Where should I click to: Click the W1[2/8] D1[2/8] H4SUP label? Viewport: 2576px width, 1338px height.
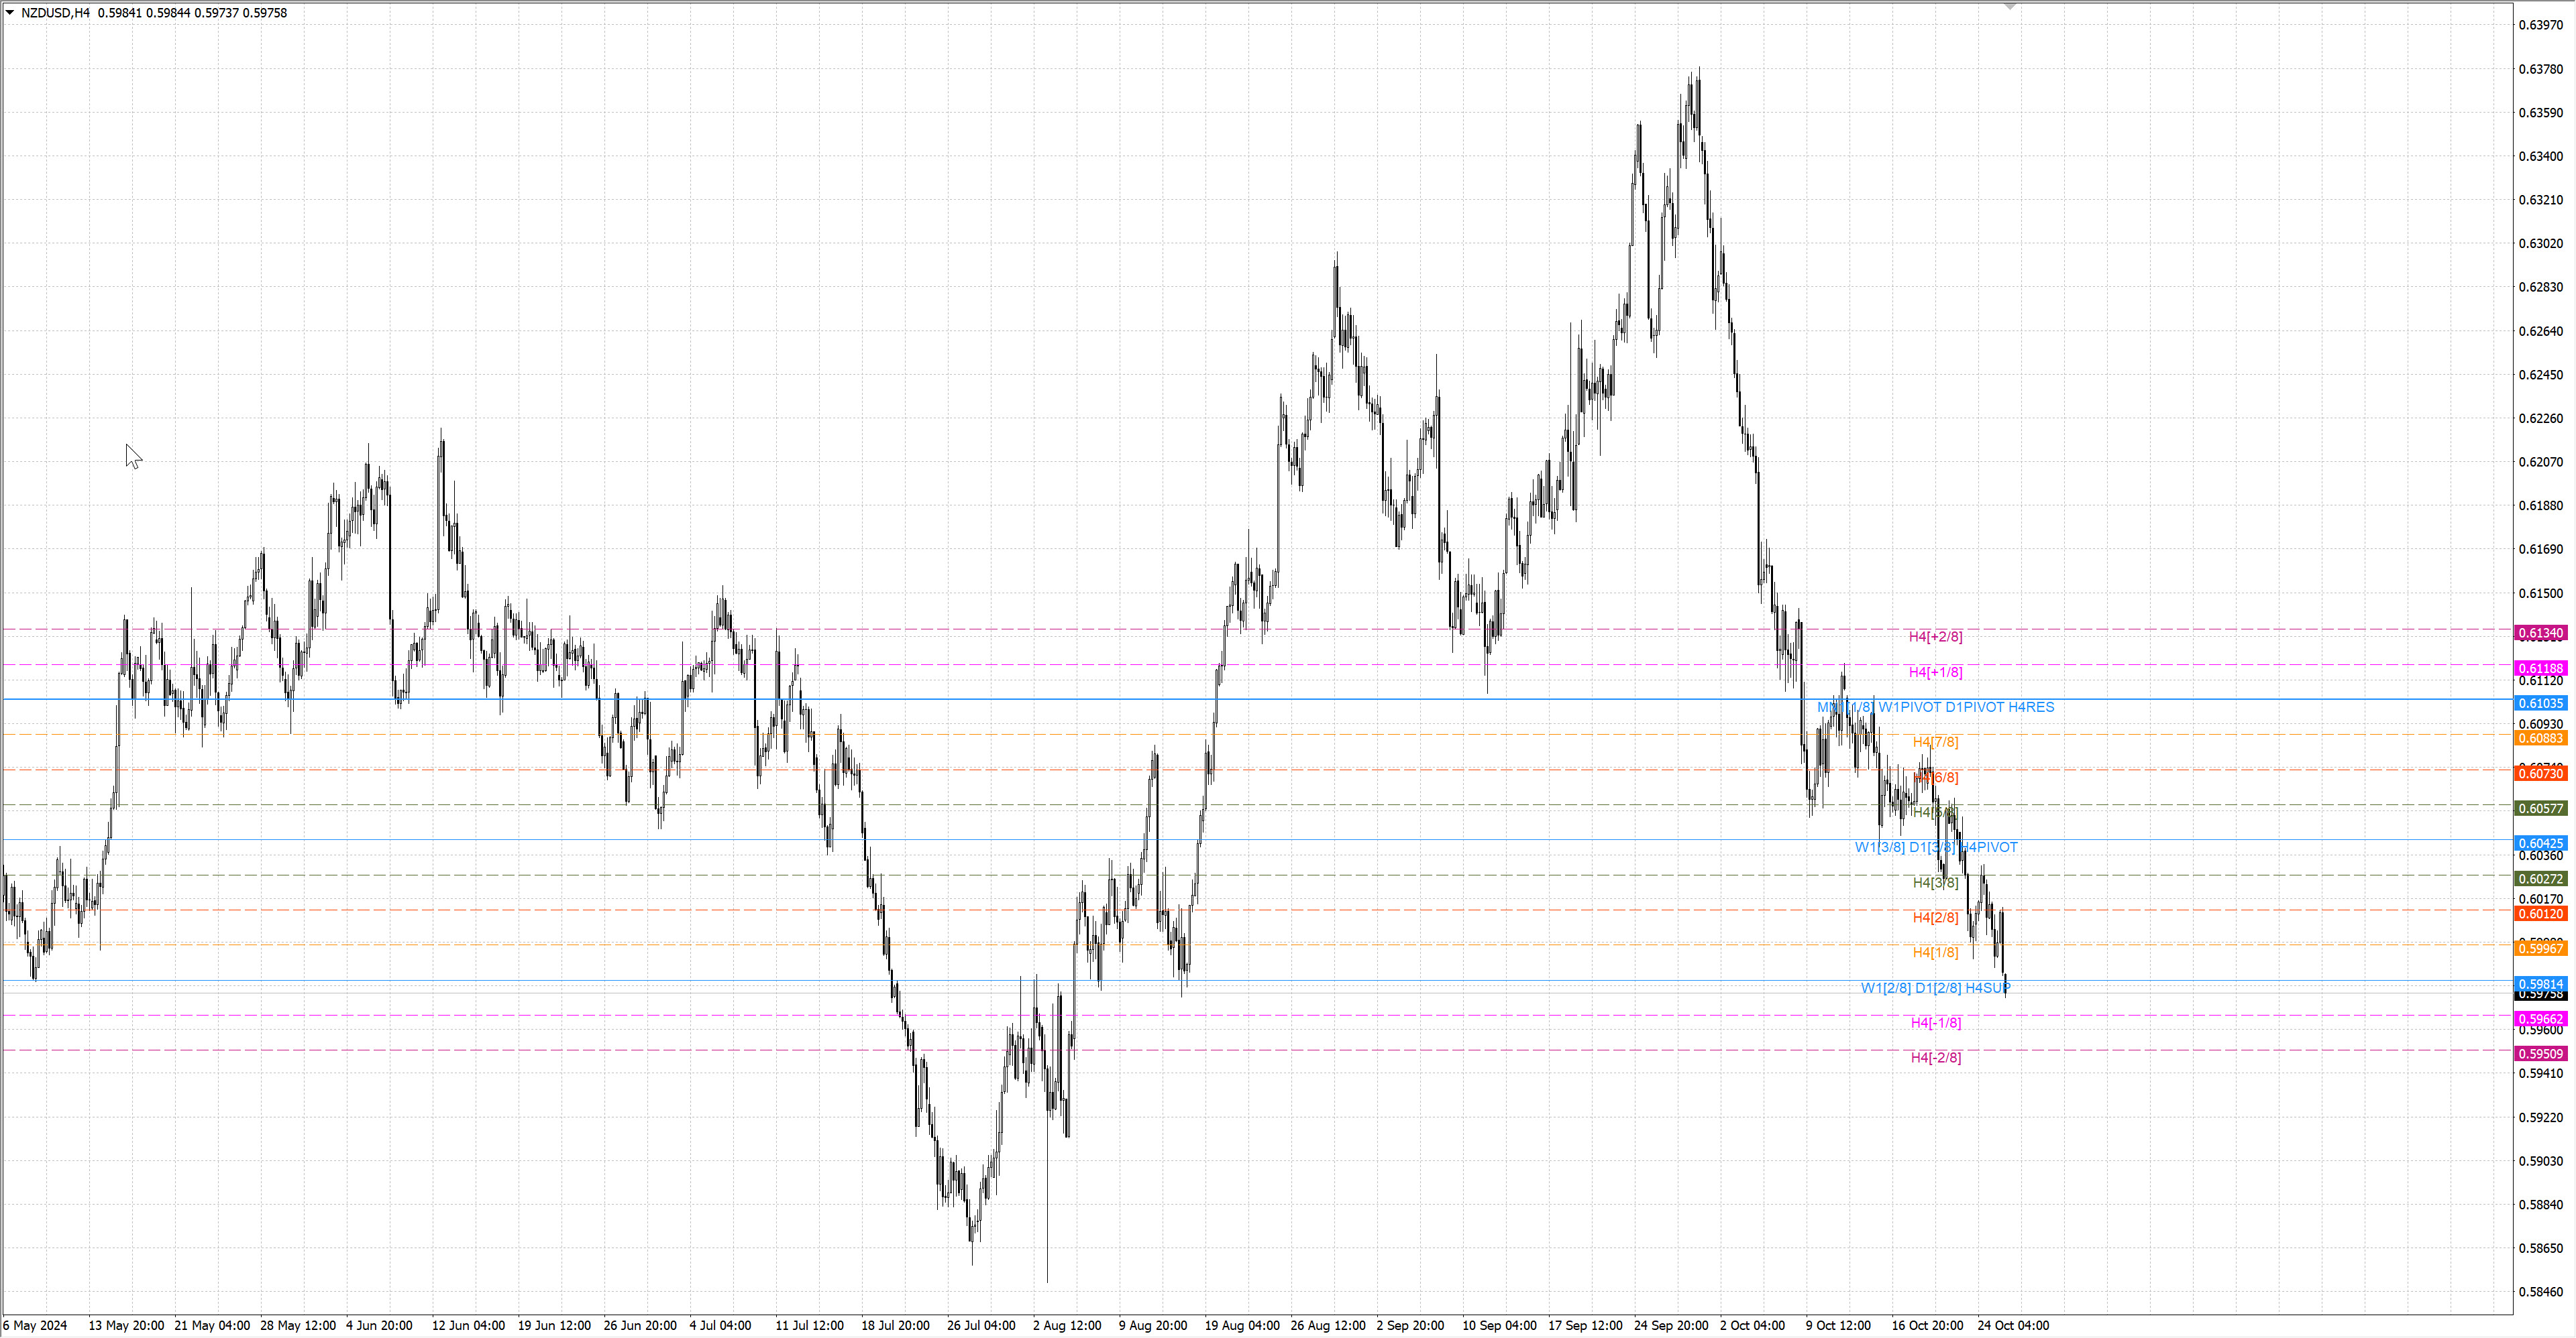tap(1935, 988)
